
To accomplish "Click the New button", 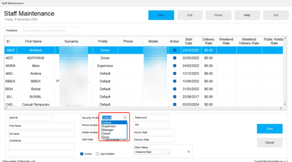I will [161, 15].
